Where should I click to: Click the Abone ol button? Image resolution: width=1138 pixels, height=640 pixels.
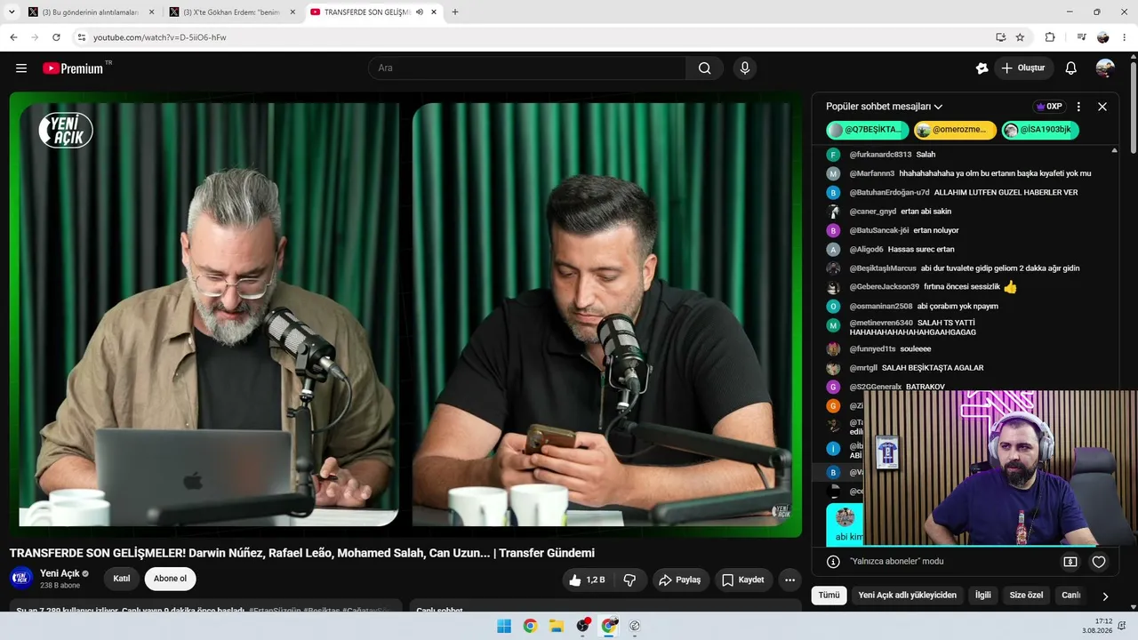coord(171,579)
